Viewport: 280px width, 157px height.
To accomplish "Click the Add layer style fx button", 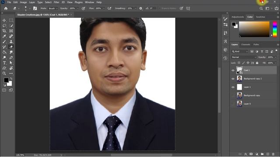I will click(x=246, y=154).
